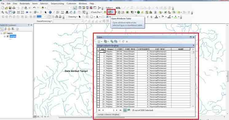This screenshot has height=120, width=229.
Task: Open the Add Data dropdown arrow
Action: (x=45, y=8)
